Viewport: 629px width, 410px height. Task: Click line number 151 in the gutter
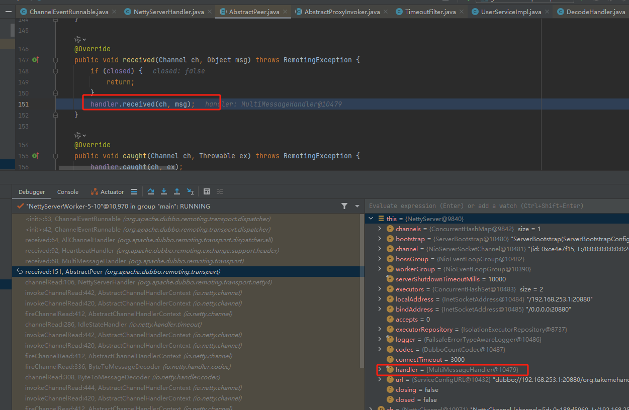[x=23, y=104]
